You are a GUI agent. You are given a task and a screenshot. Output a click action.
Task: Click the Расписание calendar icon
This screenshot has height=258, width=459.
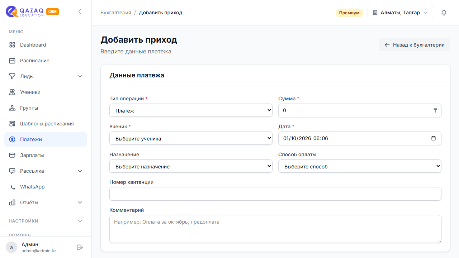[x=12, y=61]
